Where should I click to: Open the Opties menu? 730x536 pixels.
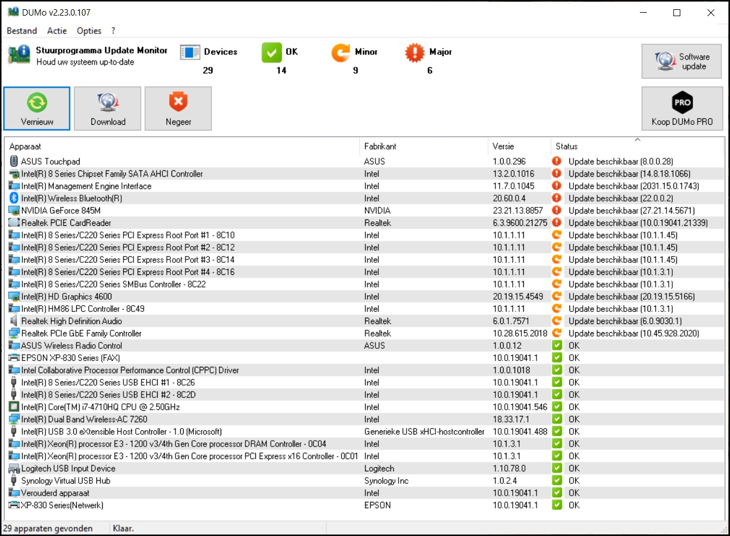[x=89, y=31]
